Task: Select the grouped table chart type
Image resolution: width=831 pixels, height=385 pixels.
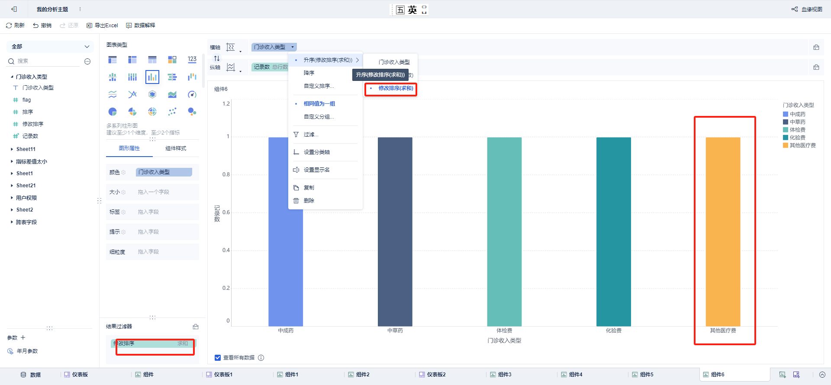Action: pyautogui.click(x=113, y=60)
